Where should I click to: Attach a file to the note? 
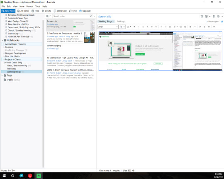[x=200, y=27]
